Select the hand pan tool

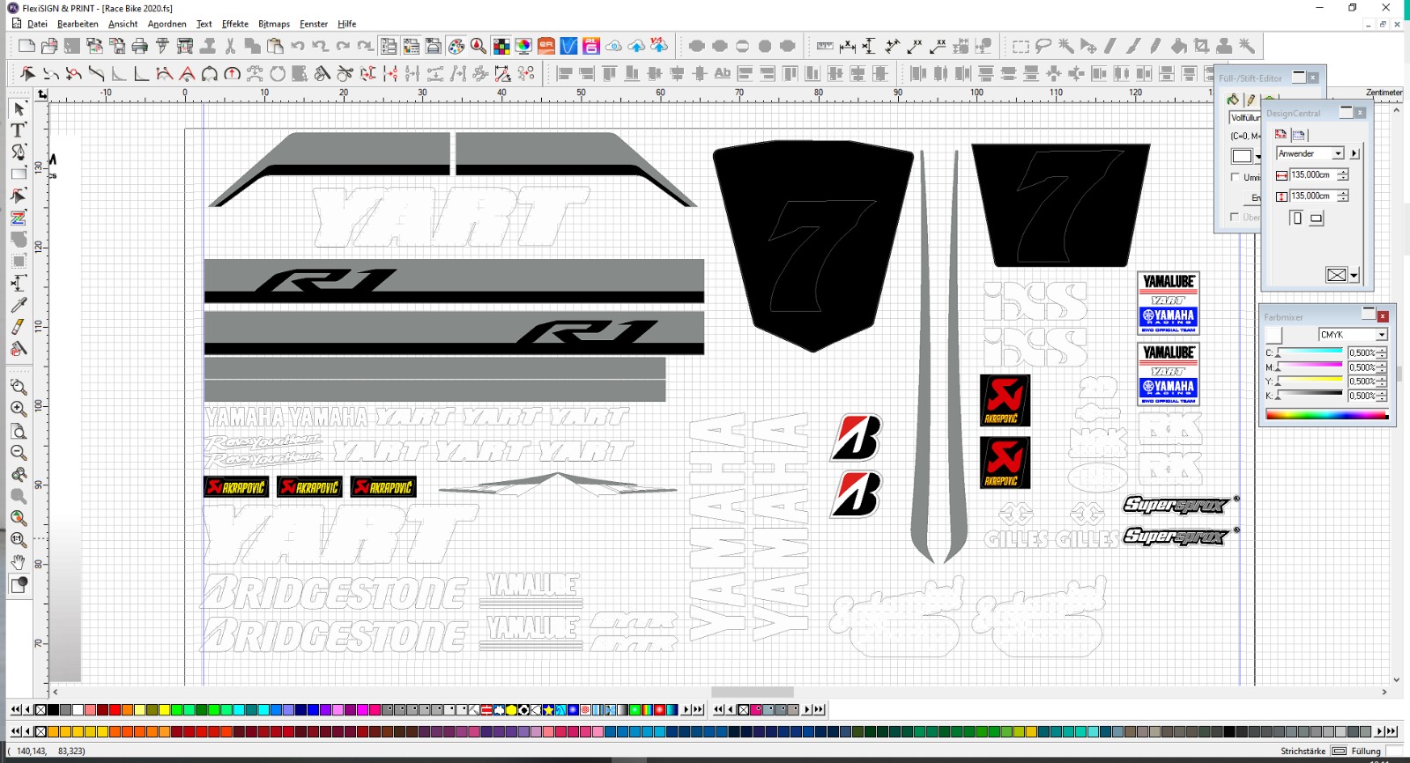pyautogui.click(x=19, y=561)
